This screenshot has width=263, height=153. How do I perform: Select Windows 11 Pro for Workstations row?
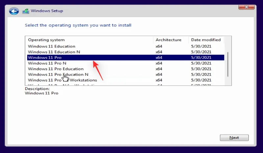pyautogui.click(x=126, y=80)
